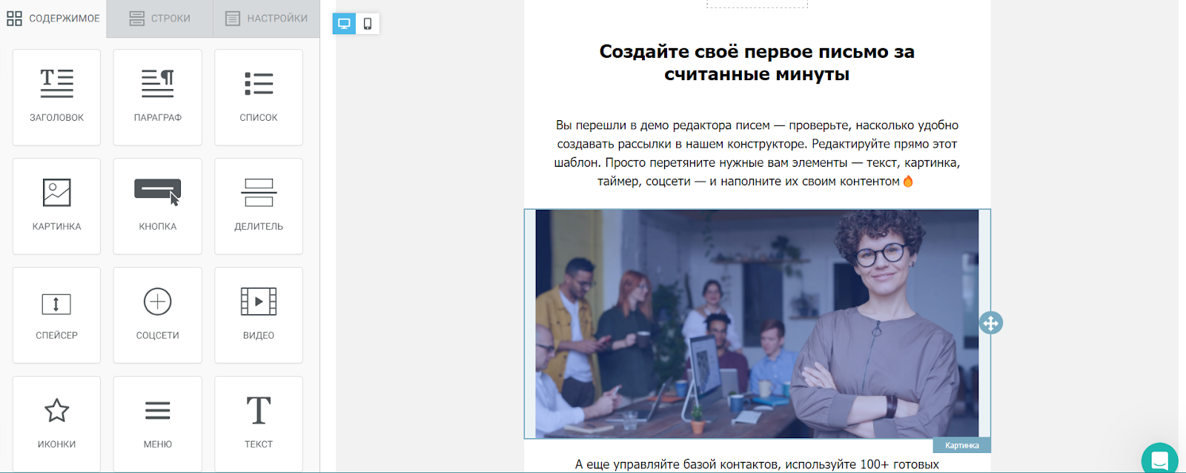Select the Заголовок content block

56,97
